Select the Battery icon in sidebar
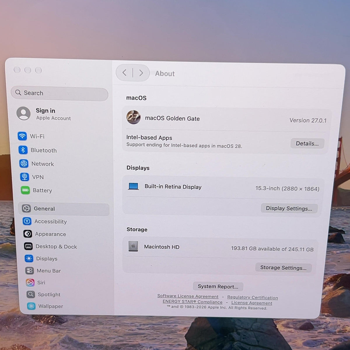350x350 pixels. 25,190
